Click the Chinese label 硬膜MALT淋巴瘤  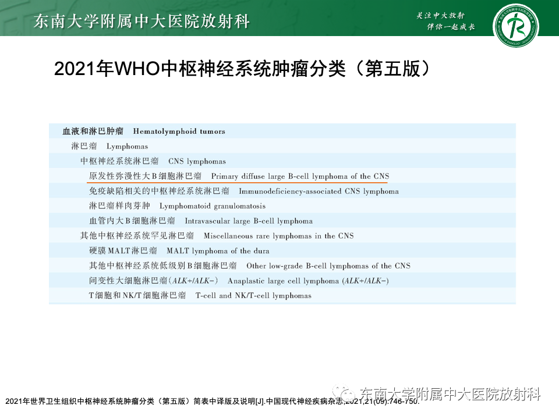123,250
